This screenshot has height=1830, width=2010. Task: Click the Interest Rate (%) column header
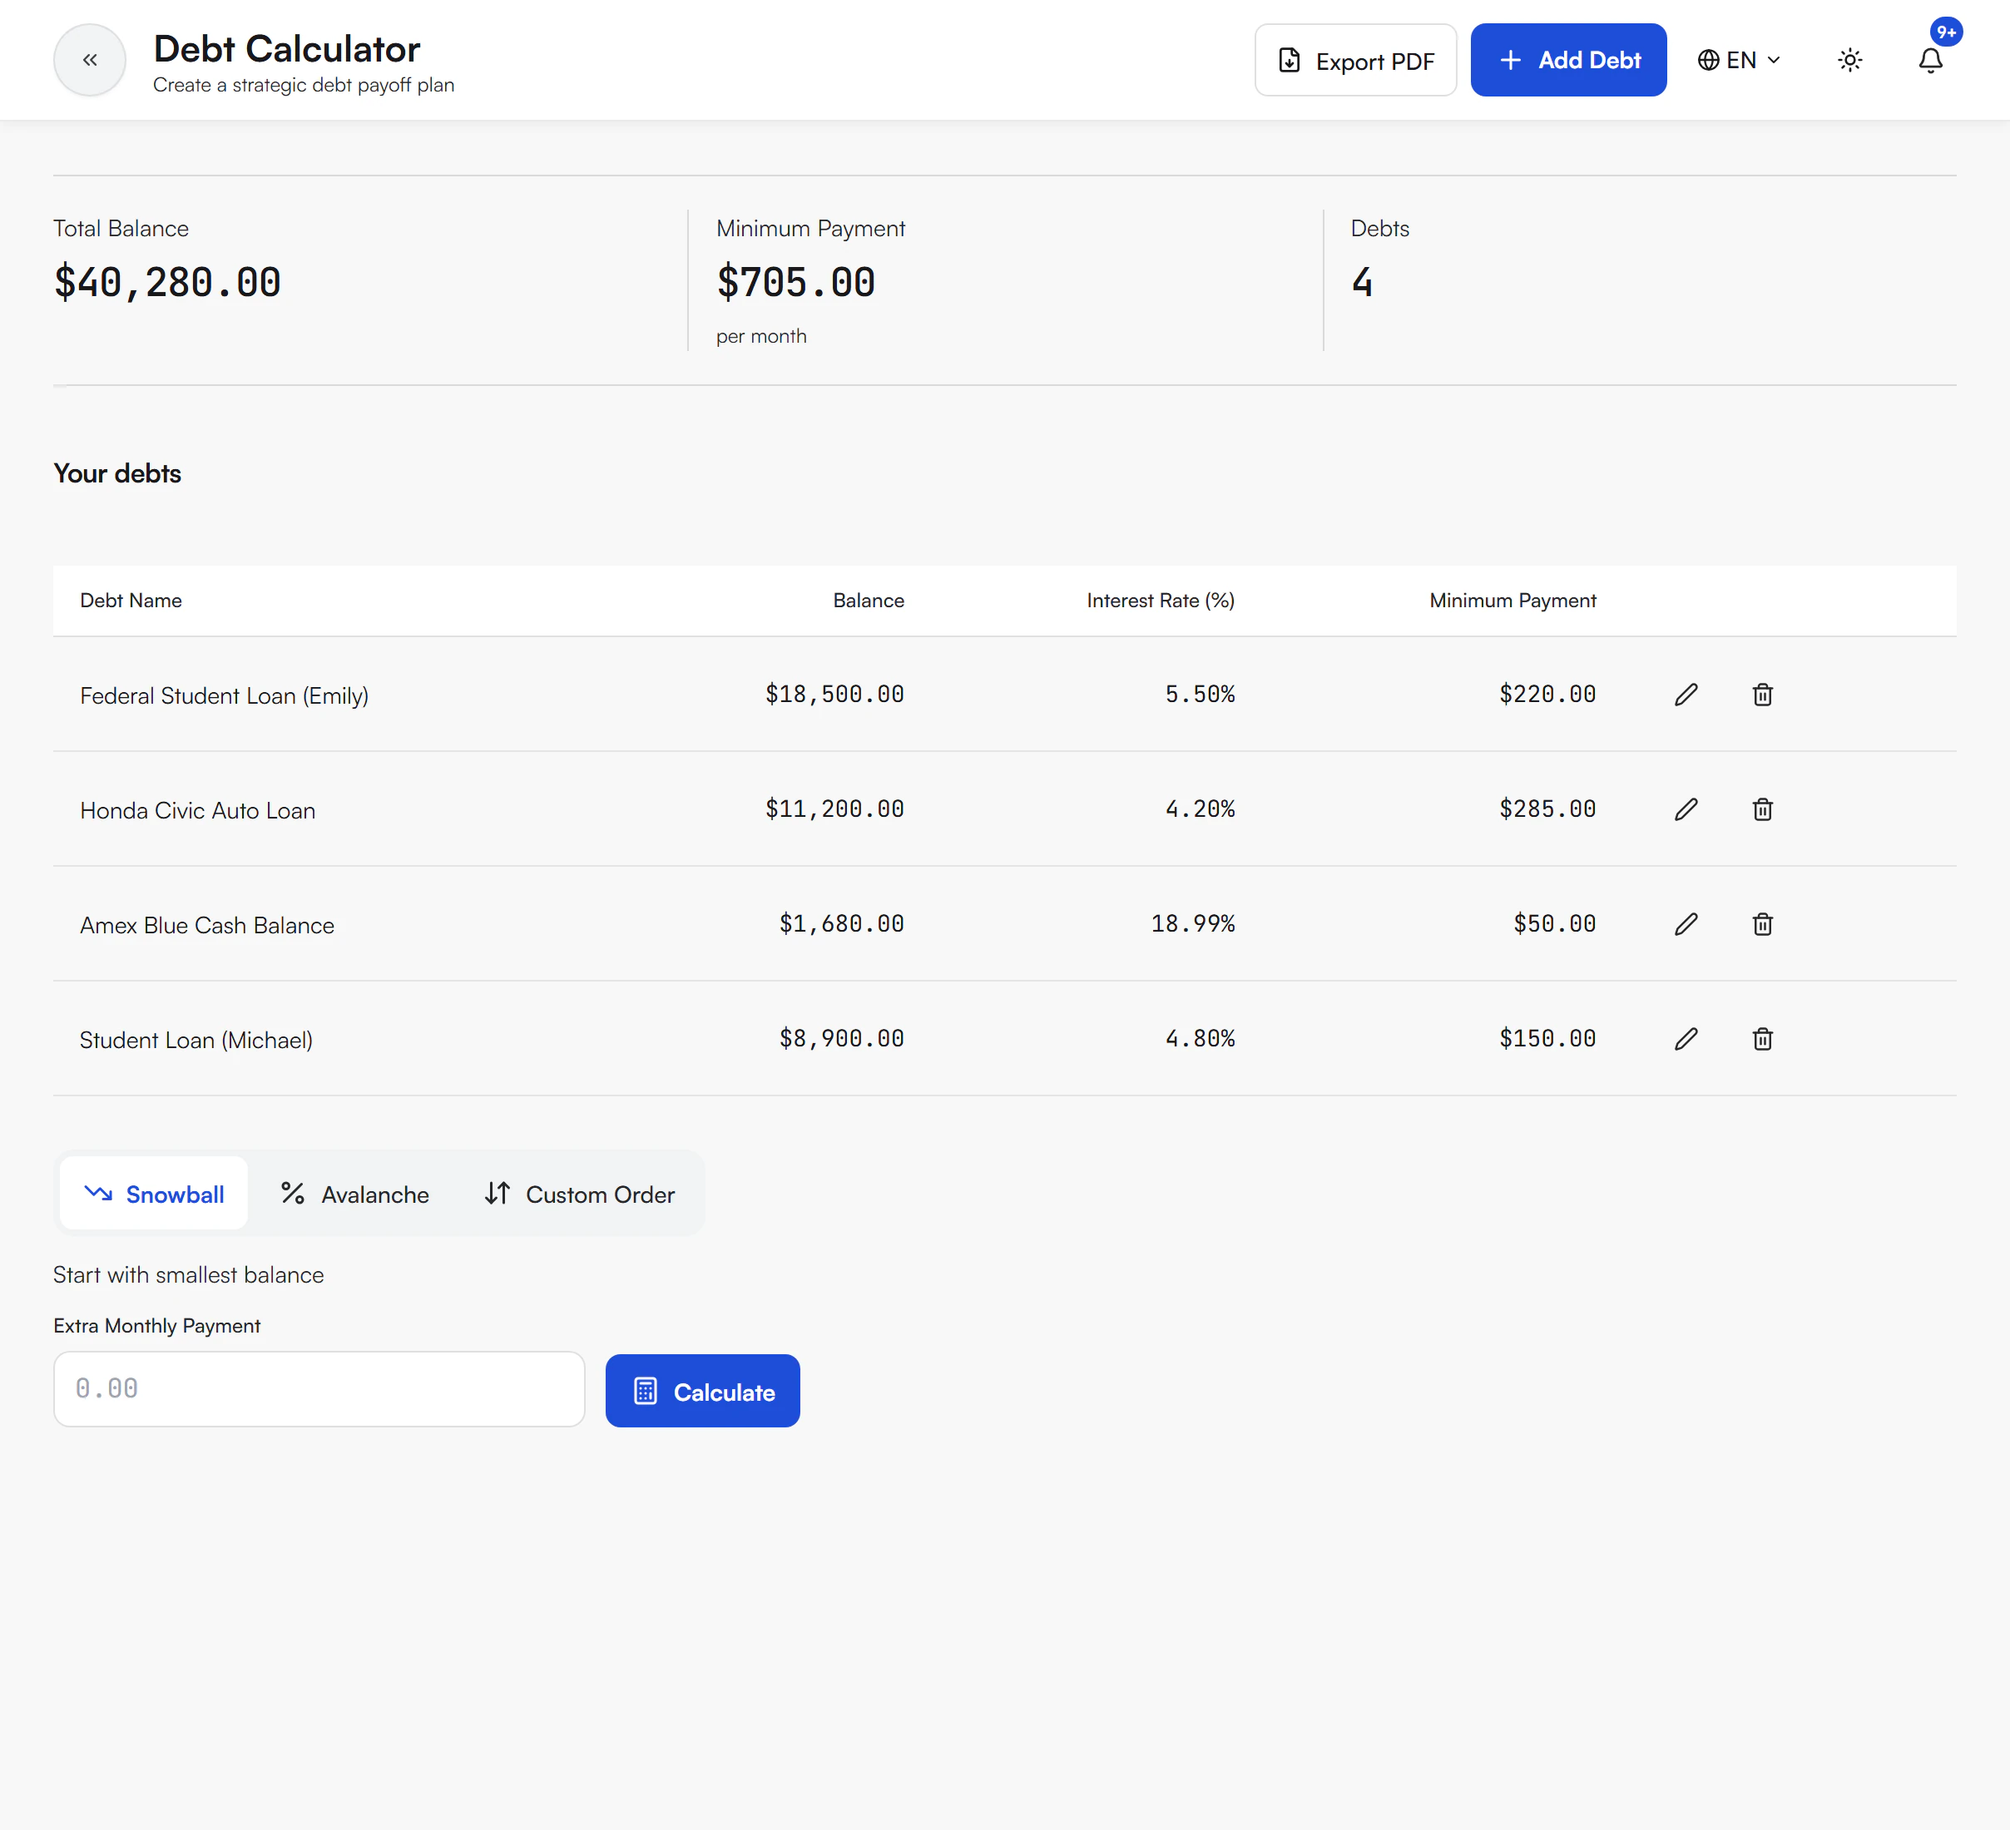1161,600
